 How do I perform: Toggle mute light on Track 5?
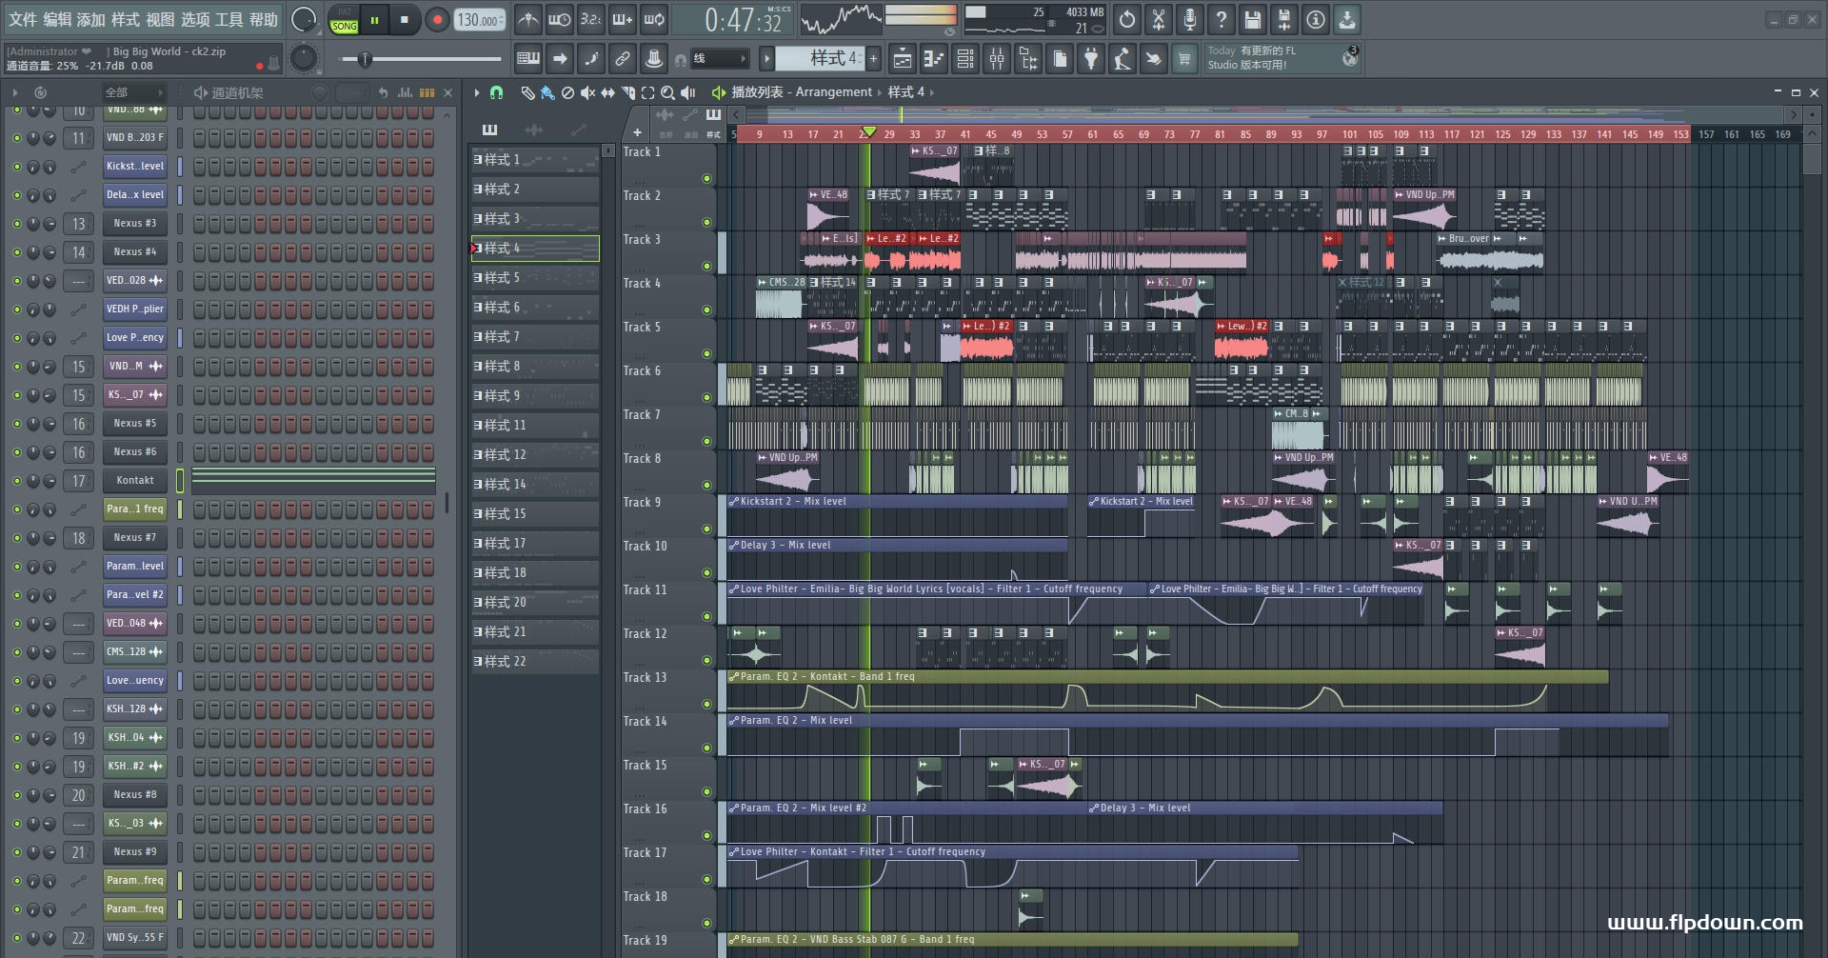pos(706,353)
